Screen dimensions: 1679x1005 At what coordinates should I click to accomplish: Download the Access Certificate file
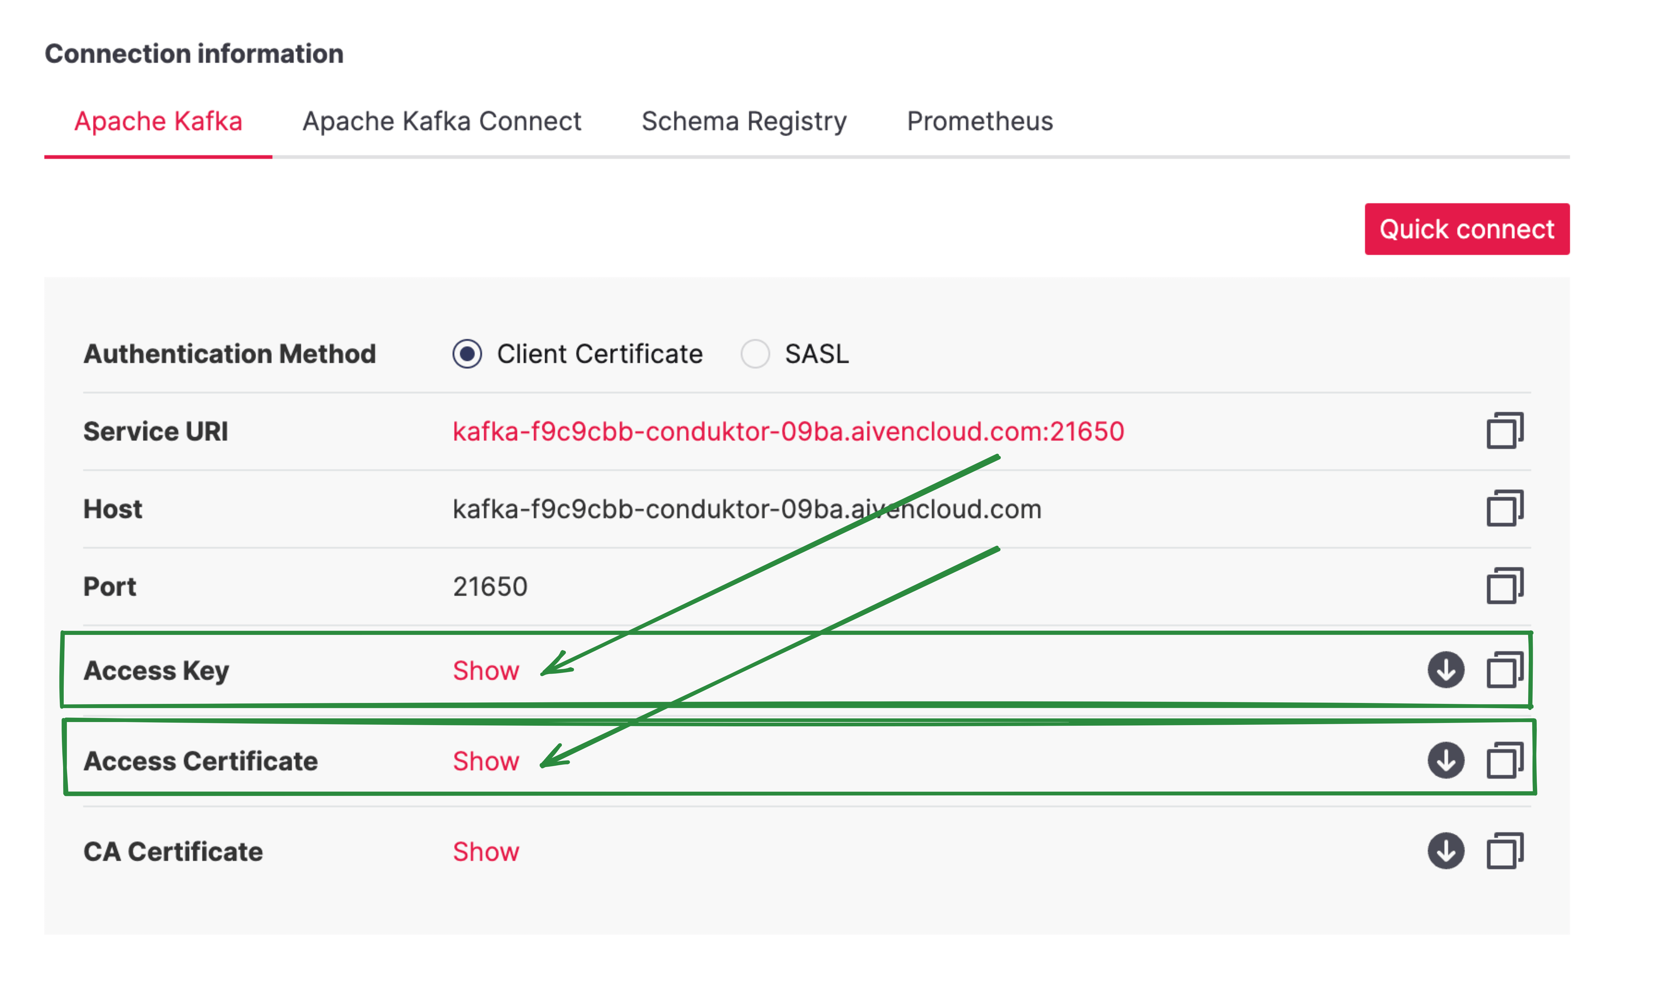pyautogui.click(x=1445, y=760)
